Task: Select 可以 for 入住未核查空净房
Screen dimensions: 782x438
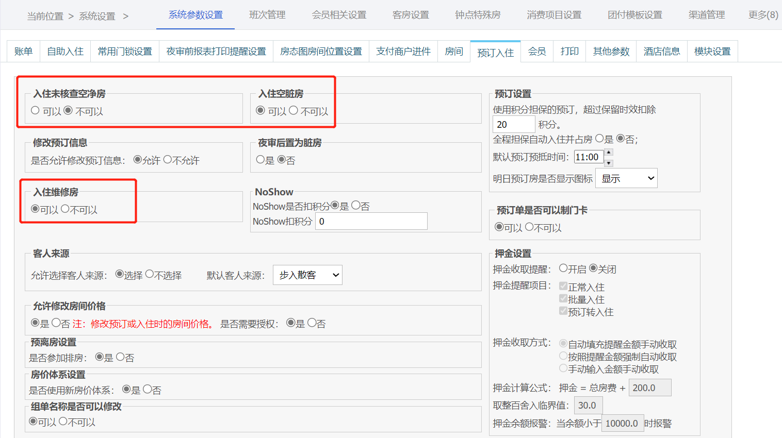Action: tap(35, 110)
